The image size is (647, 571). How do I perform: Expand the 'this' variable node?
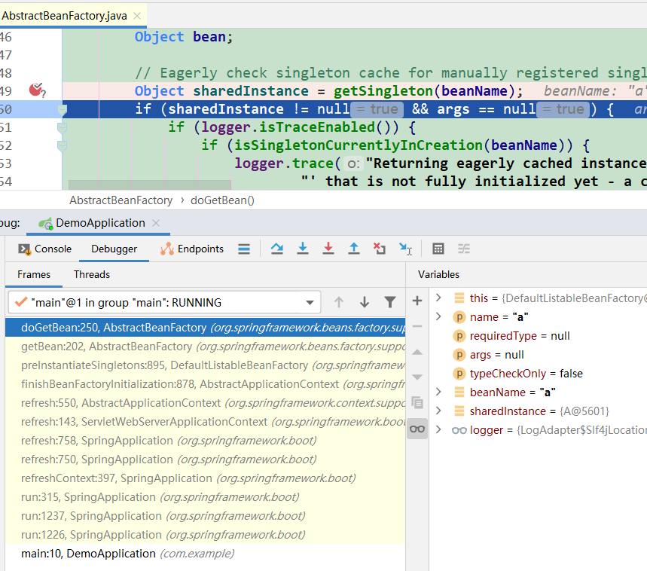click(x=438, y=298)
